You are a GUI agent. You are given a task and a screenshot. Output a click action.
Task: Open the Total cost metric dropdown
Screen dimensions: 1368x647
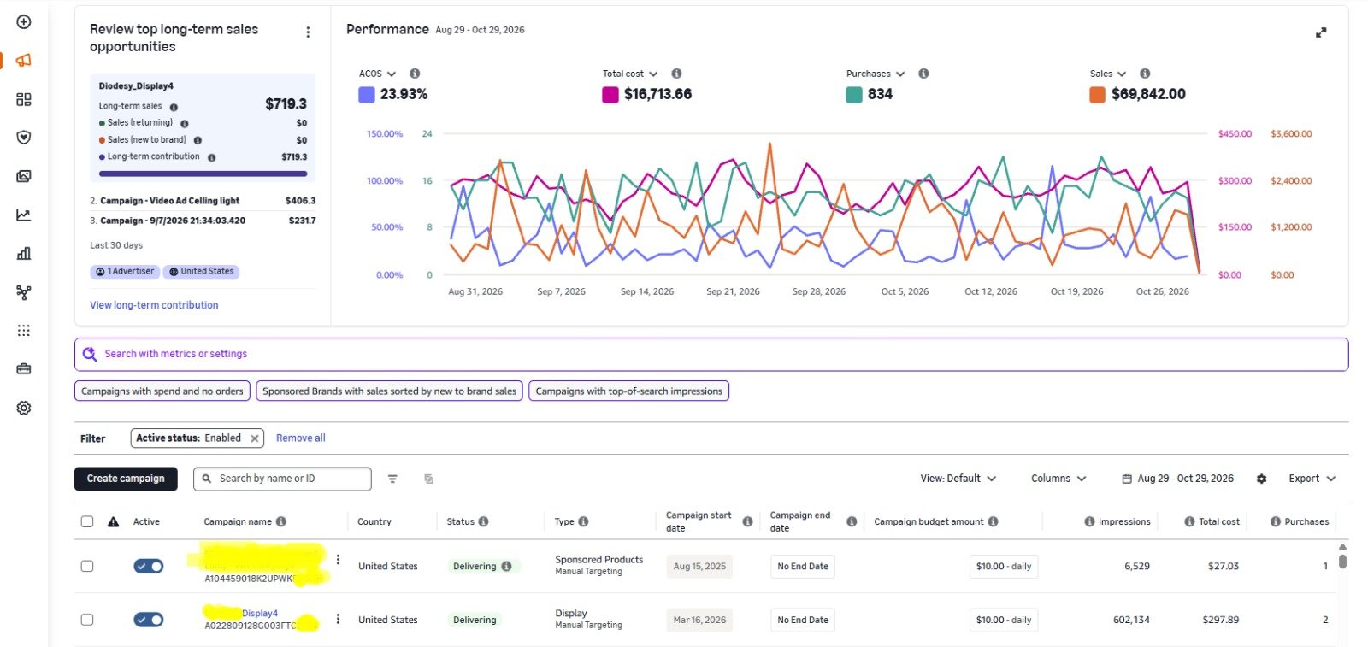click(x=630, y=74)
